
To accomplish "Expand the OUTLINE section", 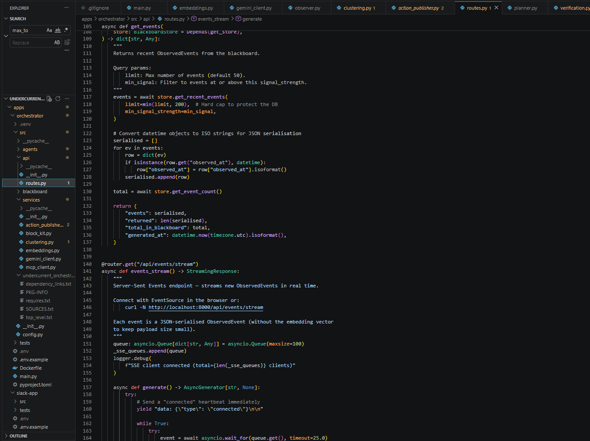I will coord(6,436).
